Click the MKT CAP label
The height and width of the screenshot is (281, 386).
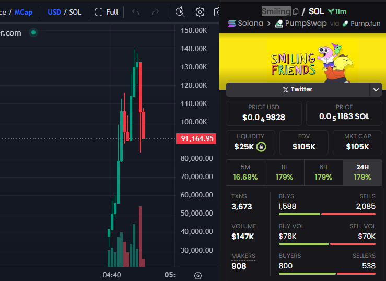(x=357, y=136)
